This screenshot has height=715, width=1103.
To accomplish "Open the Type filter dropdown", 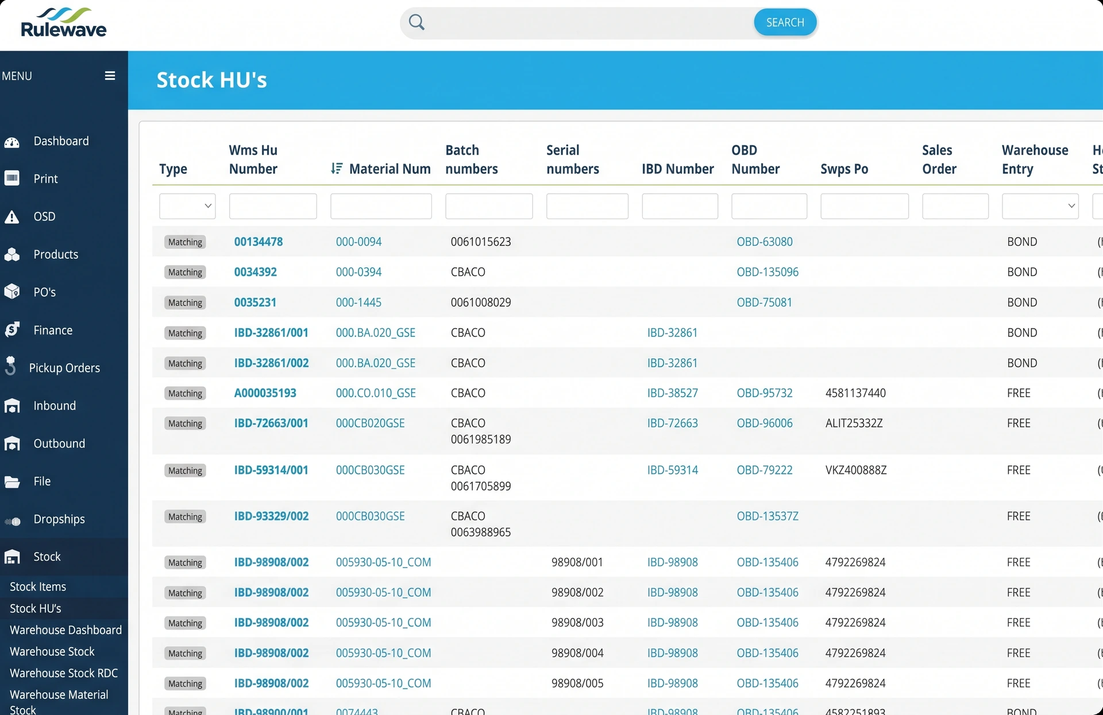I will tap(187, 206).
